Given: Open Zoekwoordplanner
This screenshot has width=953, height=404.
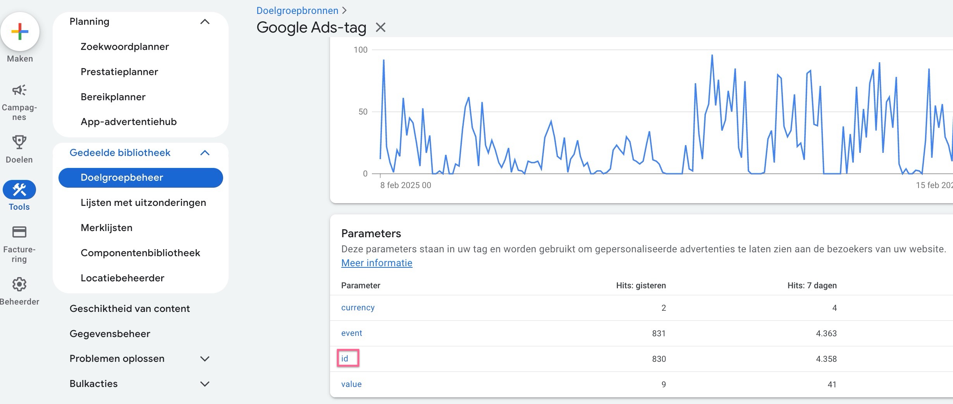Looking at the screenshot, I should (125, 47).
